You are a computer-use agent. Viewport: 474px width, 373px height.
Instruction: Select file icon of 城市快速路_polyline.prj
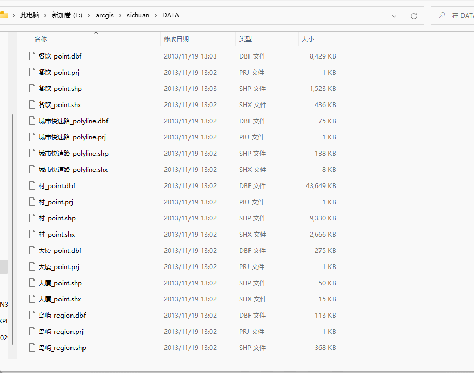tap(32, 137)
